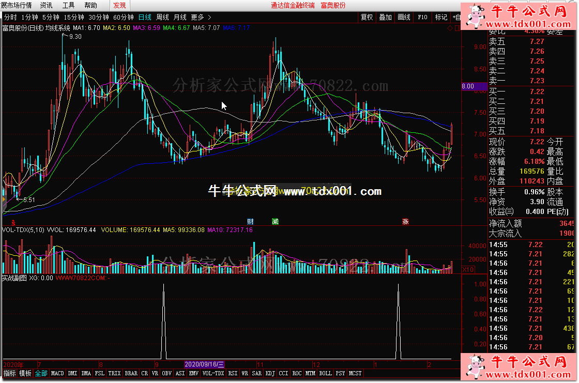Viewport: 579px width, 383px height.
Task: Click the 指标 button in bottom bar
Action: click(10, 373)
